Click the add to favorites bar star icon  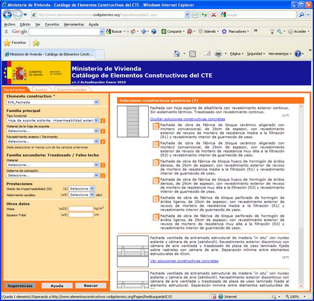coord(36,43)
